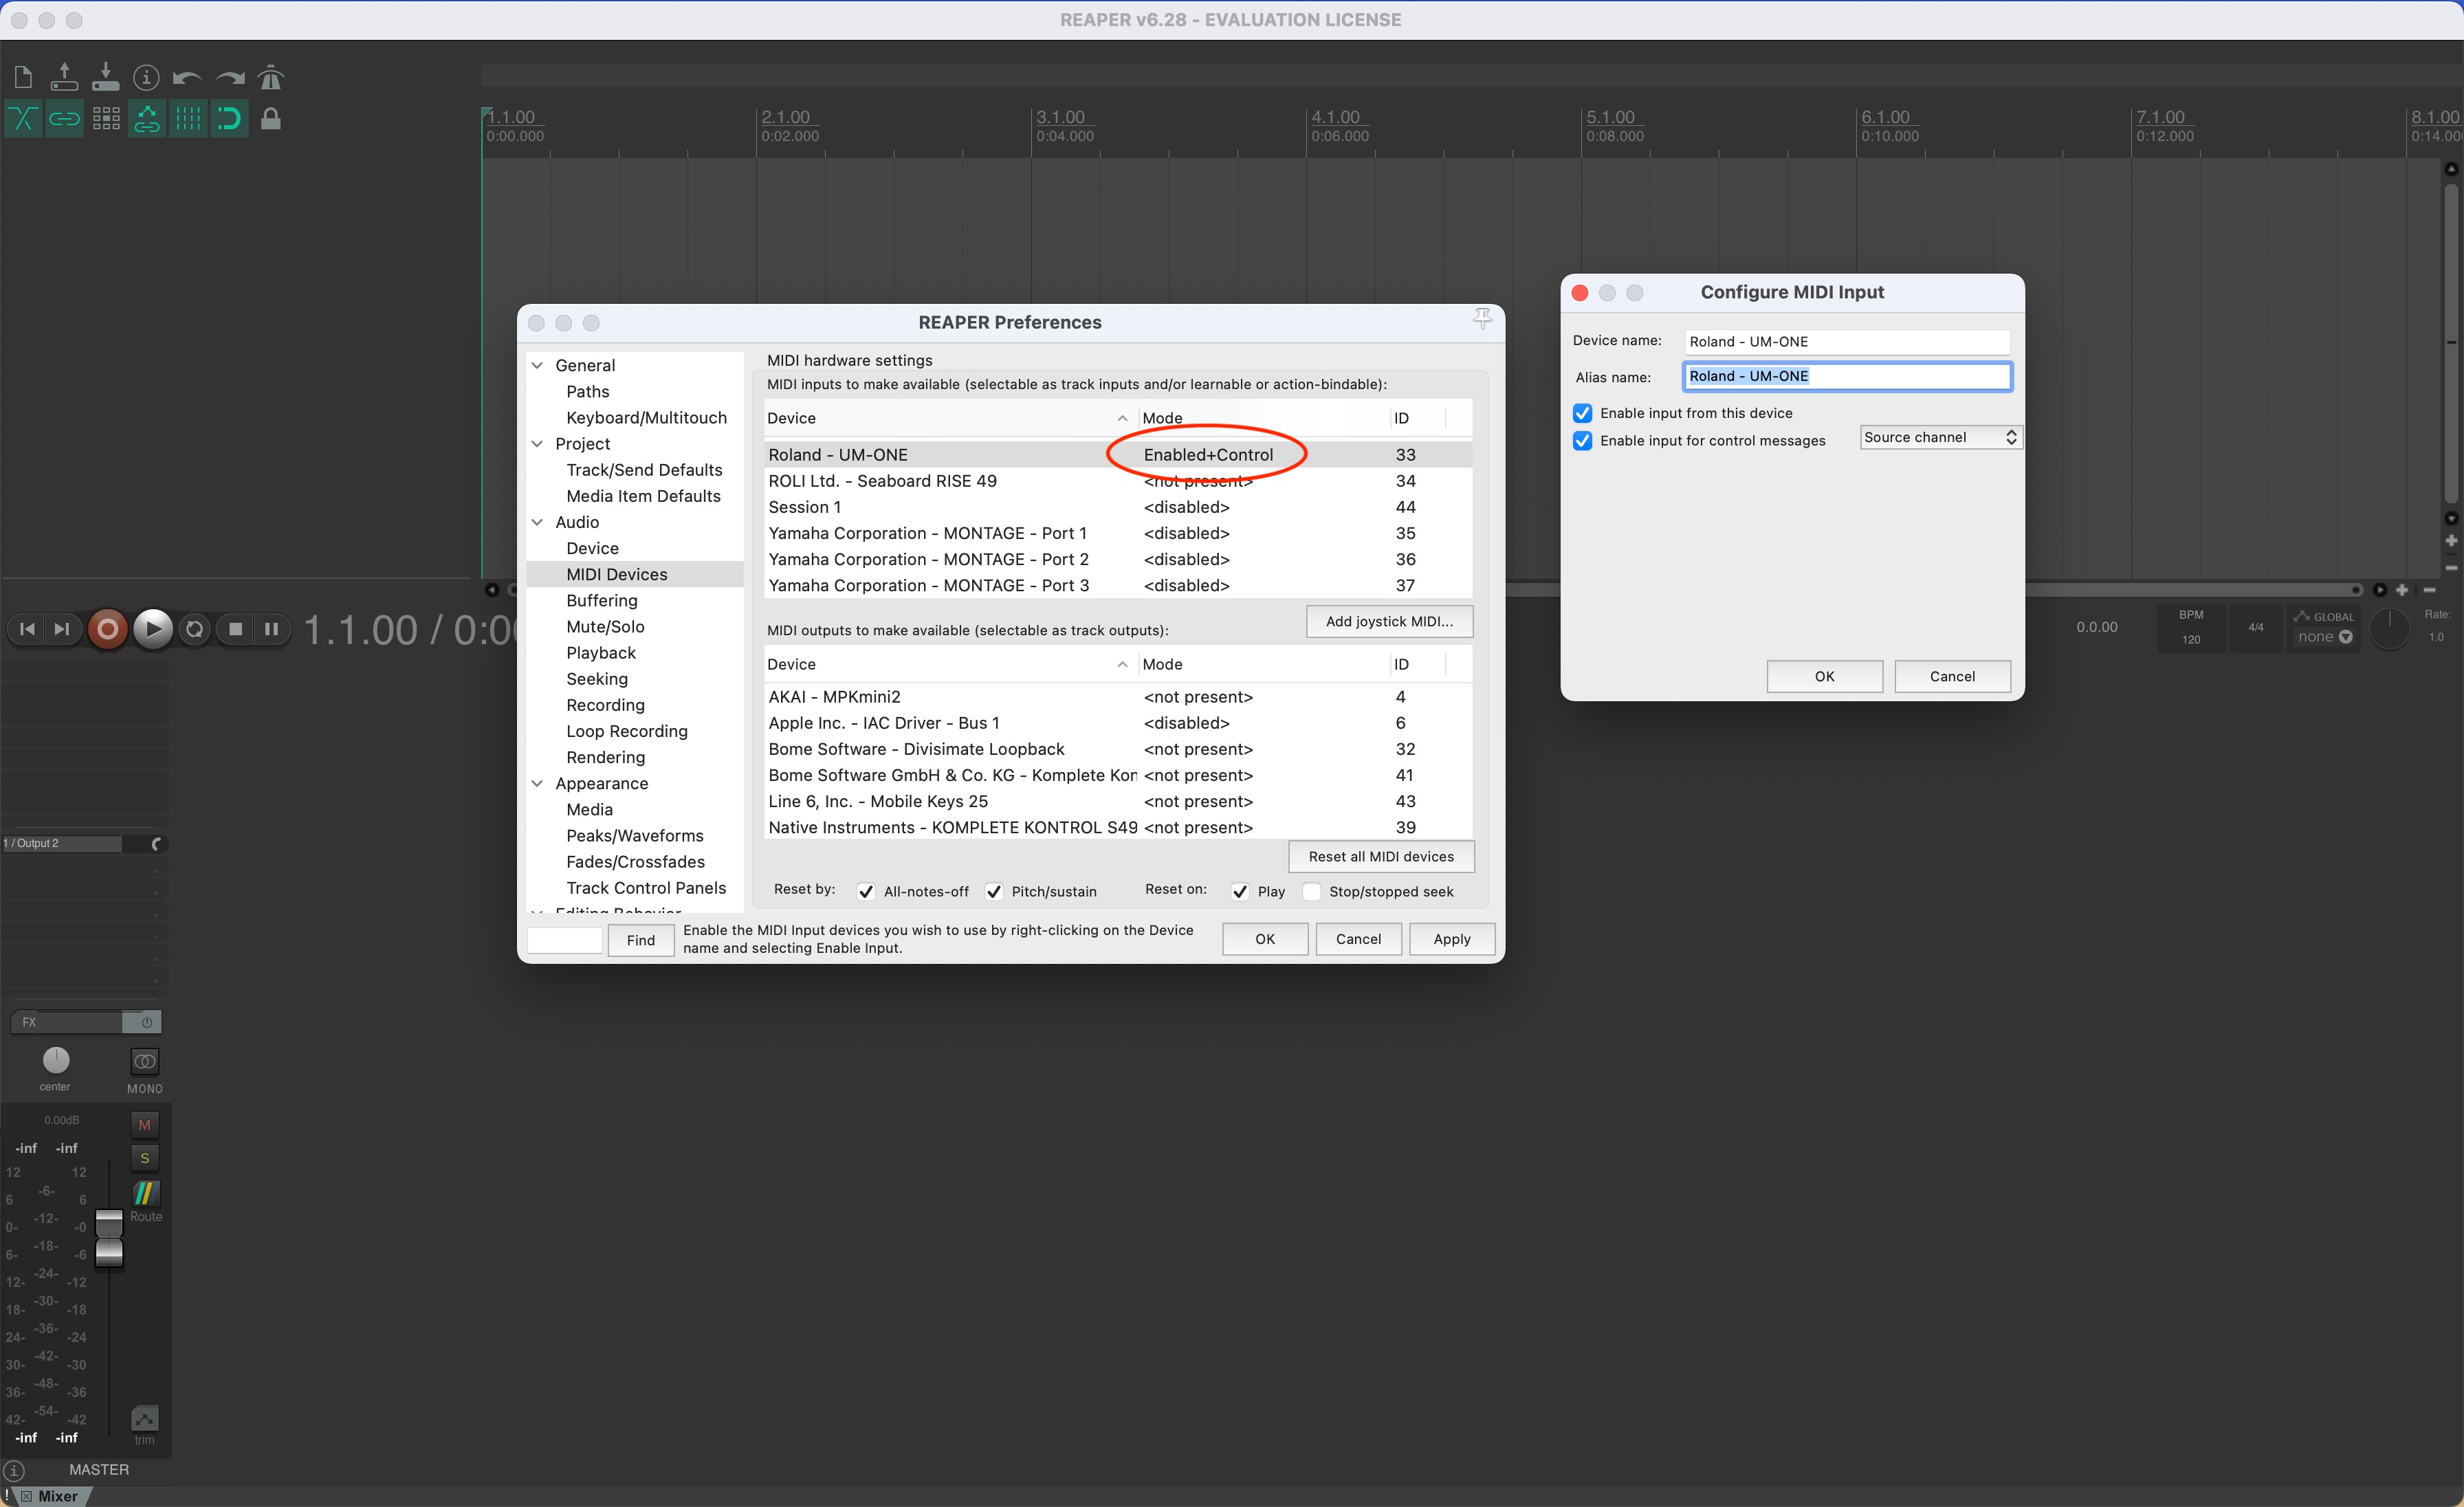Screen dimensions: 2464x1507
Task: Collapse the Audio tree section
Action: point(538,522)
